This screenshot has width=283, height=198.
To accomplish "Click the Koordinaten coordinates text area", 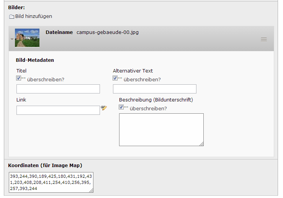I will point(51,183).
